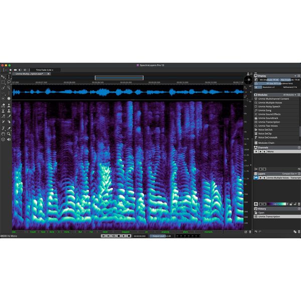This screenshot has height=301, width=301.
Task: Select the lasso selection tool
Action: [x=9, y=82]
